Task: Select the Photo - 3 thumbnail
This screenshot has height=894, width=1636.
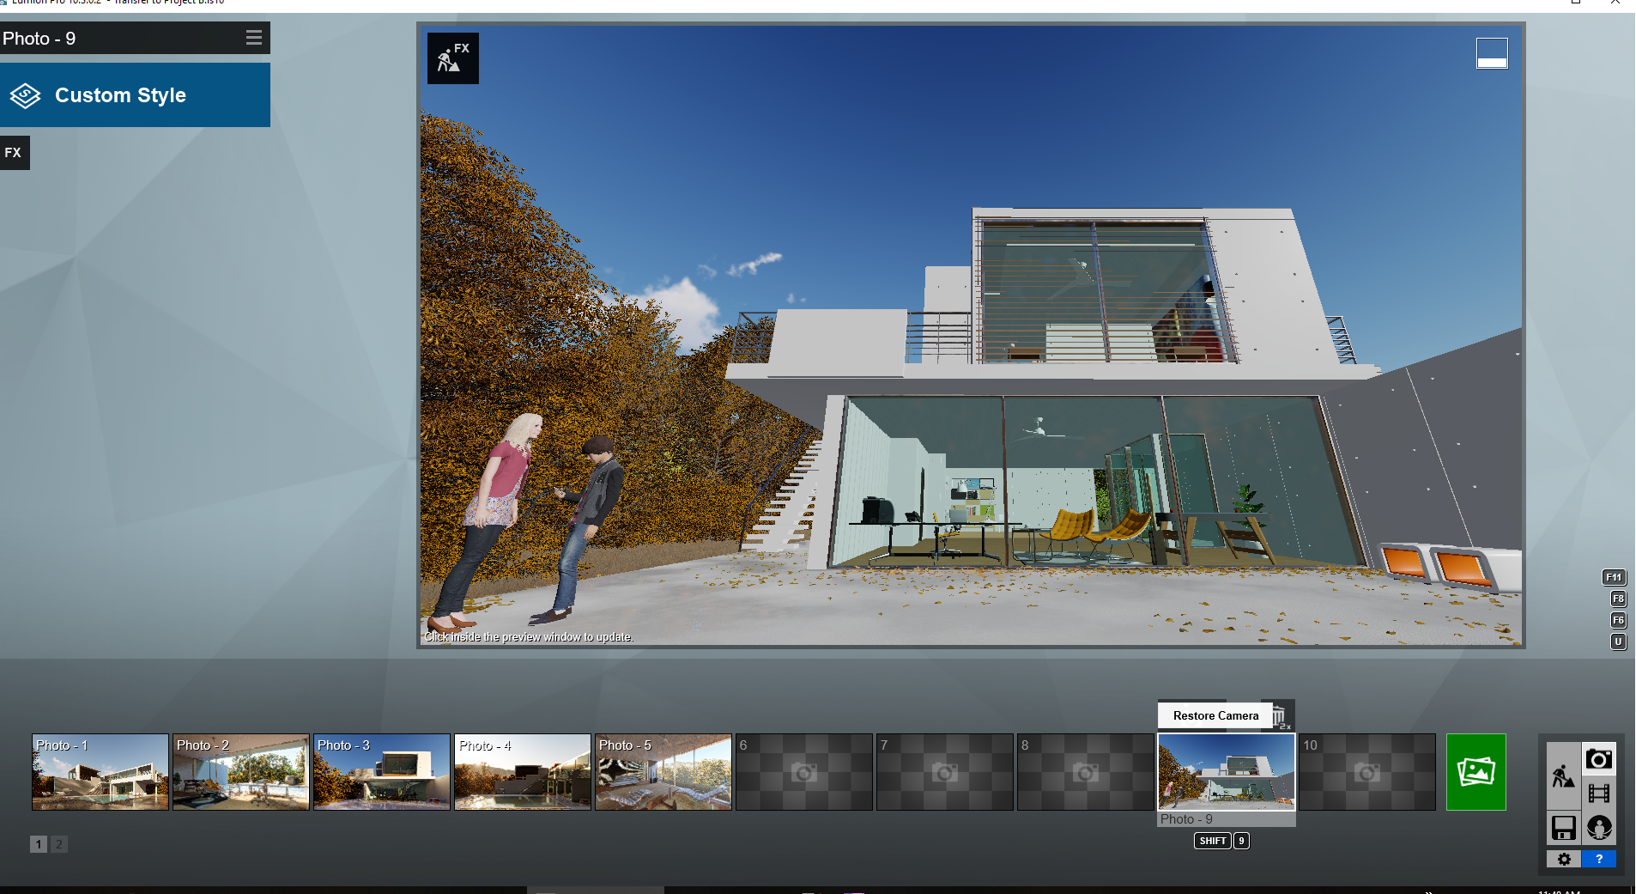Action: tap(382, 771)
